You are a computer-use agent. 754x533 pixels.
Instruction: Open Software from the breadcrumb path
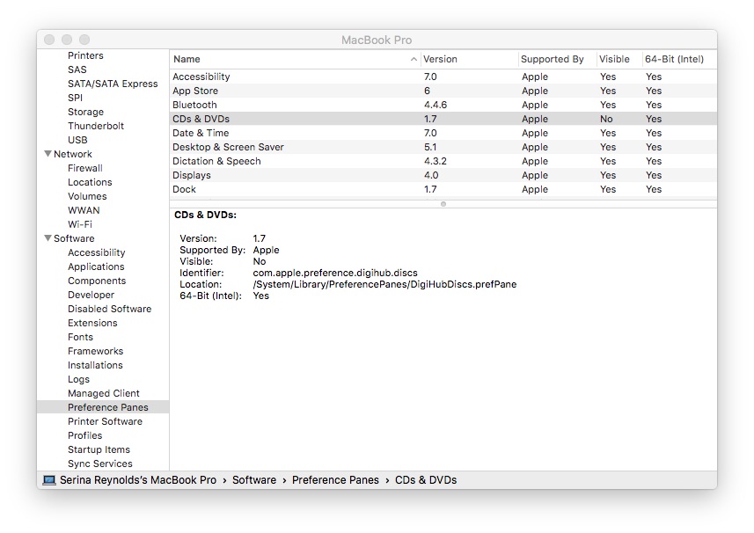[x=254, y=479]
